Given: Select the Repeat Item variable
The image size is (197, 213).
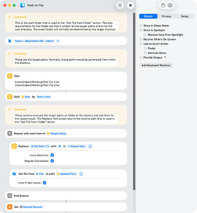Looking at the screenshot, I should 76,146.
